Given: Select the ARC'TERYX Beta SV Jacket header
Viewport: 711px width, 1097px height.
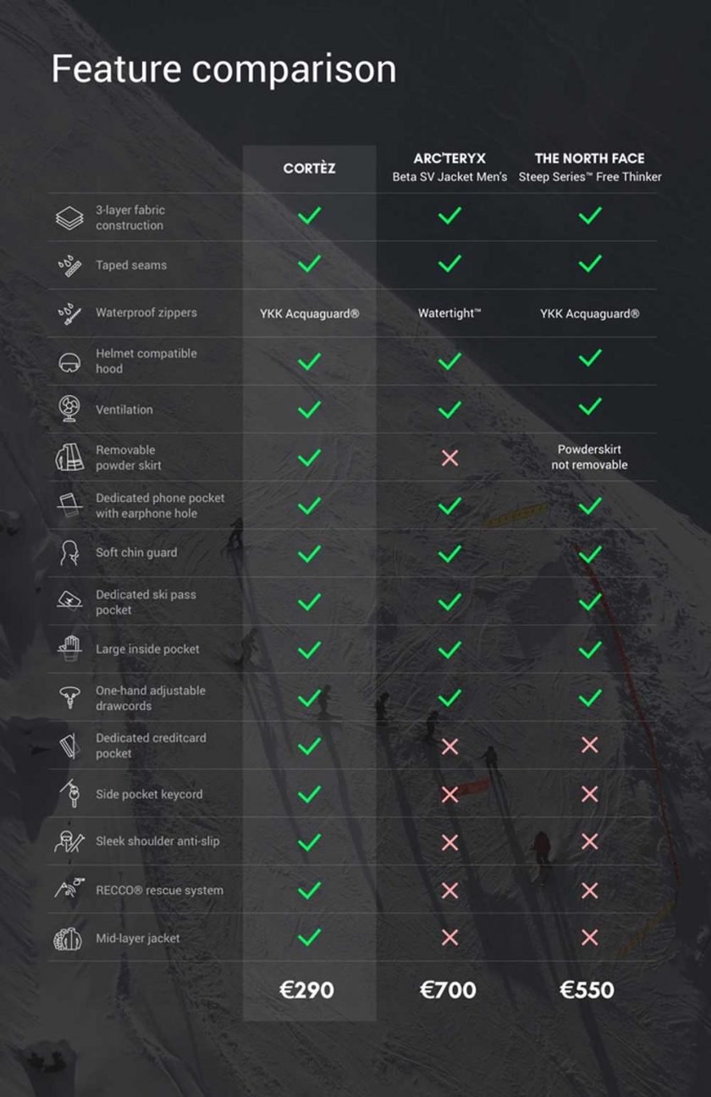Looking at the screenshot, I should tap(449, 167).
